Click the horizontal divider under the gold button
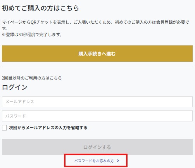The width and height of the screenshot is (195, 168). click(x=97, y=67)
